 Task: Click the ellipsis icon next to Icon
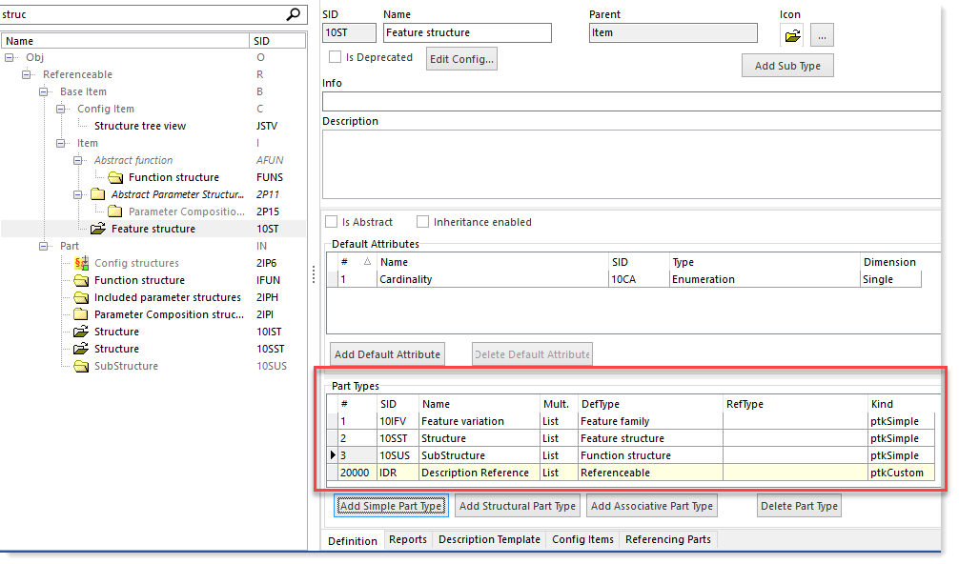[821, 32]
